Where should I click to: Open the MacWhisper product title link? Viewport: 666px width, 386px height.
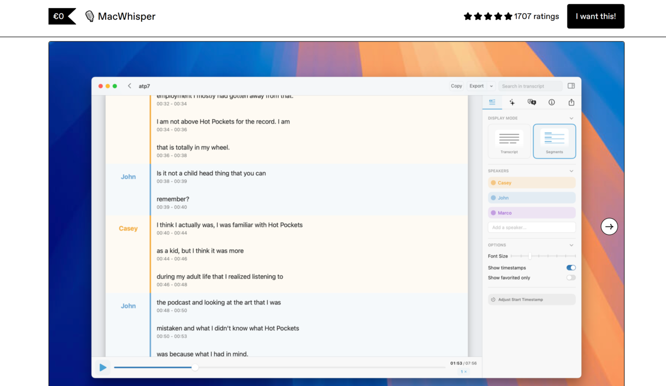[126, 16]
